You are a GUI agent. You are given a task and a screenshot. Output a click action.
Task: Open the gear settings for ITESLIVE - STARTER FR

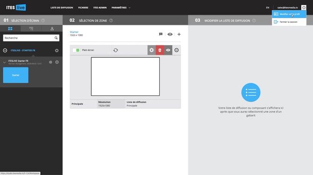57,51
